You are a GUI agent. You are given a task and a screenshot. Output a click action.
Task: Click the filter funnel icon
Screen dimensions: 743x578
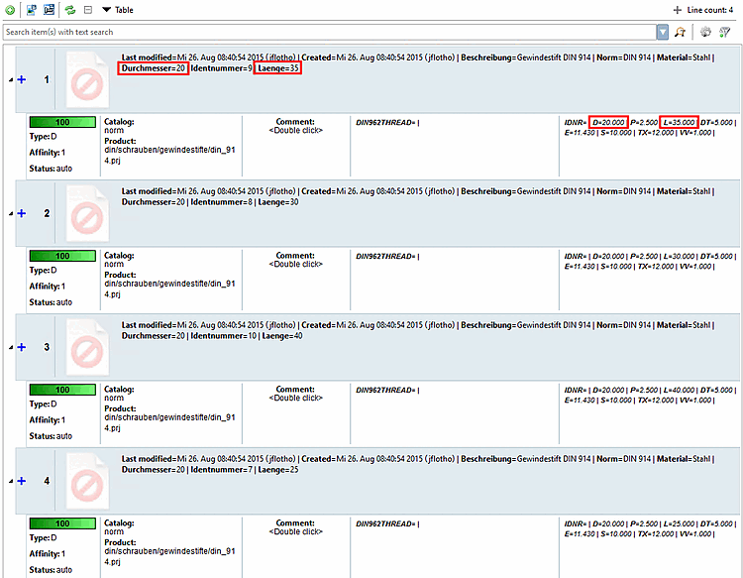click(724, 32)
